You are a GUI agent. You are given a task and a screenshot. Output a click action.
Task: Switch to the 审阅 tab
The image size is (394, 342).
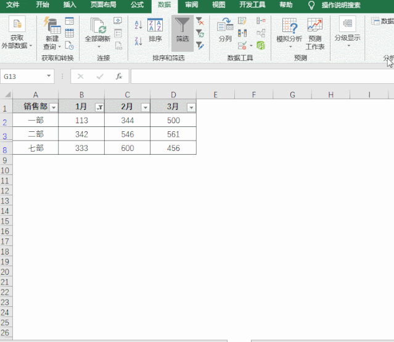coord(192,5)
